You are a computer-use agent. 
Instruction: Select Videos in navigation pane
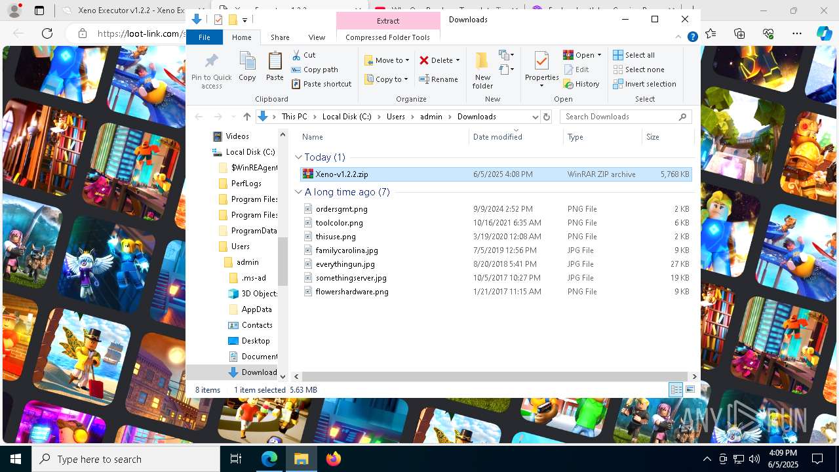click(237, 136)
